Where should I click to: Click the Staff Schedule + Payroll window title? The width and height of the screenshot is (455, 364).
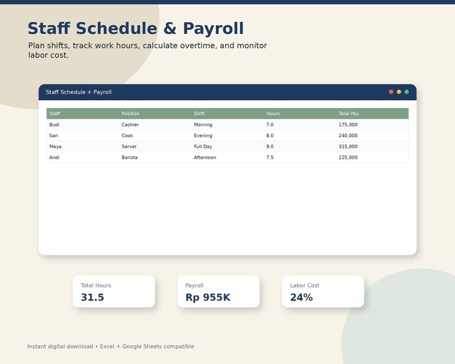(79, 92)
